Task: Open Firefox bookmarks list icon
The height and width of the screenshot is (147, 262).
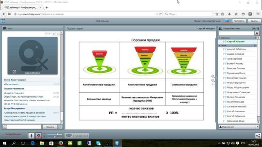Action: coord(223,14)
